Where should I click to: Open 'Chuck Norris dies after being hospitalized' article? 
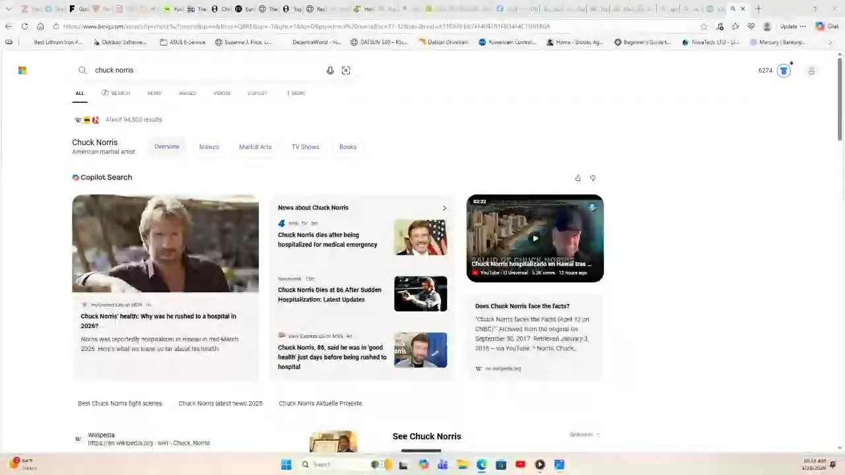tap(327, 239)
